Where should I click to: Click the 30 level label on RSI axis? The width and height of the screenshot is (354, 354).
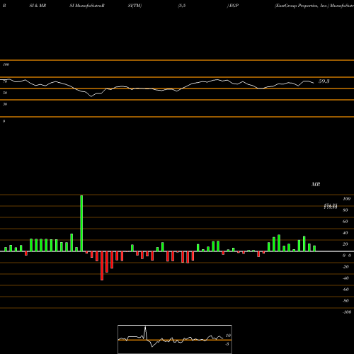(5, 104)
